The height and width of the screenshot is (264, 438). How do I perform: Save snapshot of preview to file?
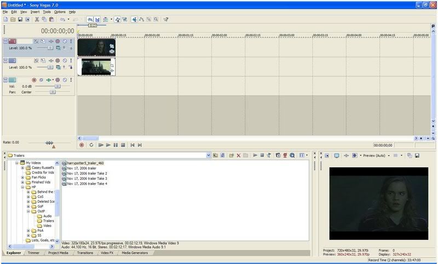coord(417,156)
